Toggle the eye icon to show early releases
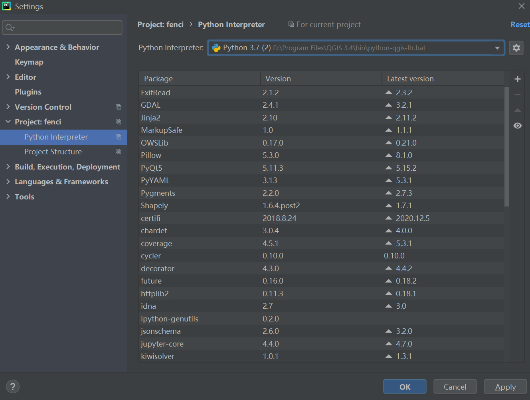530x400 pixels. [517, 125]
